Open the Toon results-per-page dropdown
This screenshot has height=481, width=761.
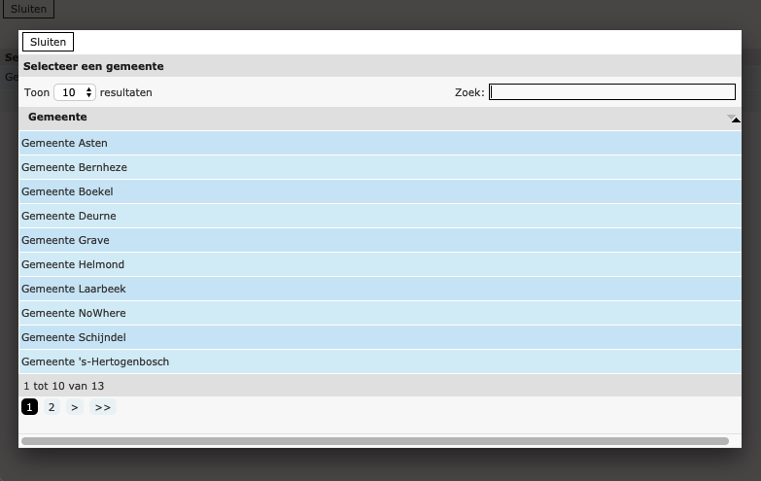point(75,92)
